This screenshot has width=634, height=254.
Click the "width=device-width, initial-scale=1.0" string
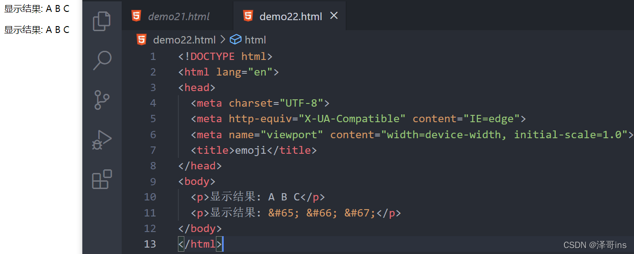[504, 135]
